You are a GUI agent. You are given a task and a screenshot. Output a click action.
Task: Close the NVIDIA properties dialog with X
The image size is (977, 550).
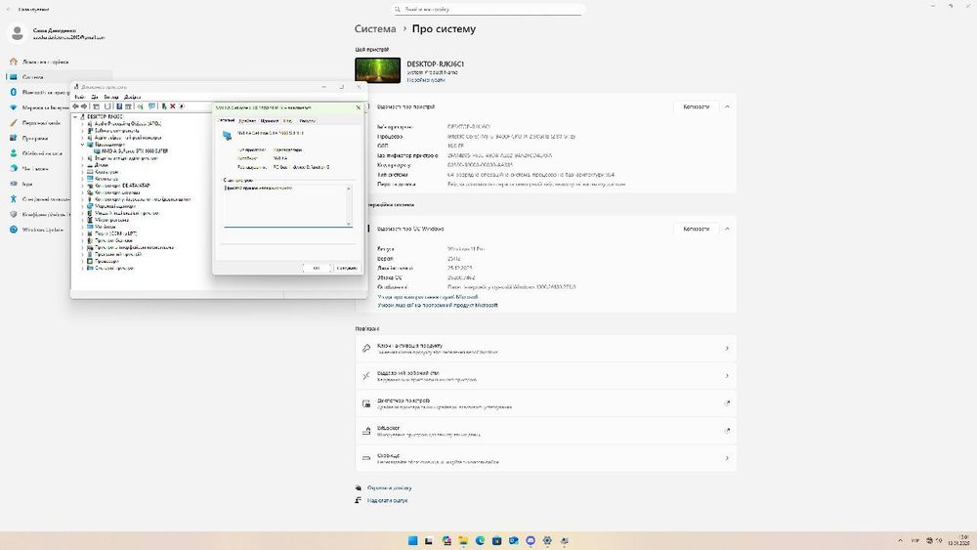click(x=358, y=107)
